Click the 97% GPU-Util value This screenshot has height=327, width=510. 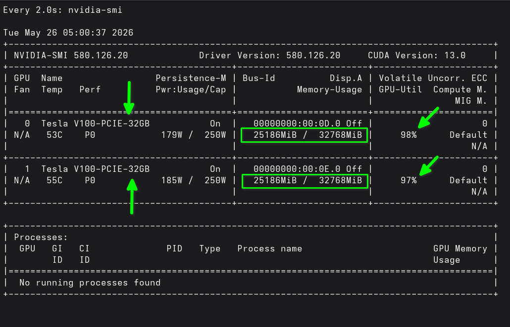click(408, 180)
